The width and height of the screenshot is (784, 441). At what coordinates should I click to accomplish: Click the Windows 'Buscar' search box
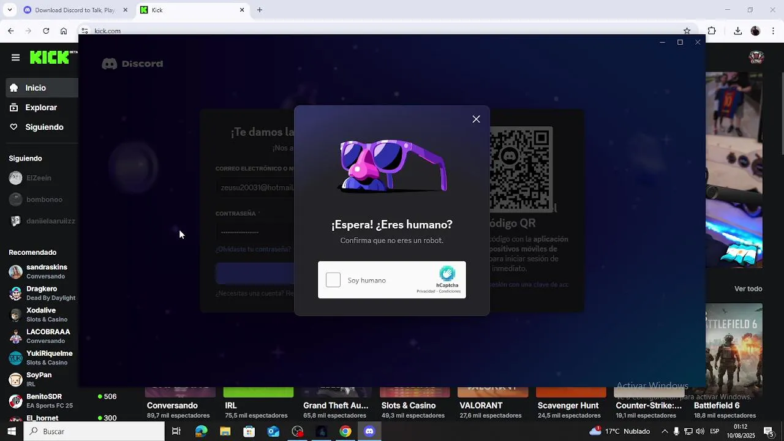[94, 431]
